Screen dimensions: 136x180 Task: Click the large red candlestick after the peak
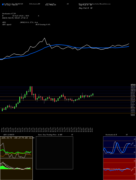[32, 91]
